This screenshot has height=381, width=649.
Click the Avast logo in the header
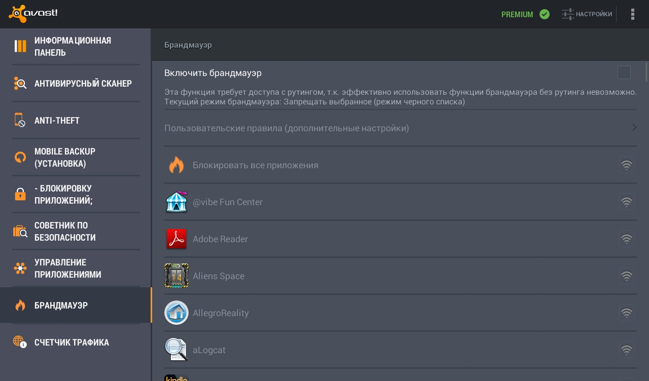[33, 14]
